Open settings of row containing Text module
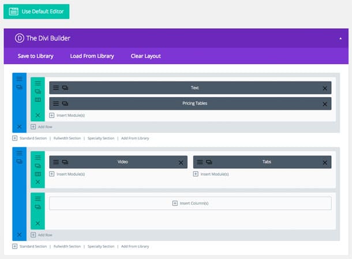This screenshot has width=352, height=259. (x=38, y=83)
